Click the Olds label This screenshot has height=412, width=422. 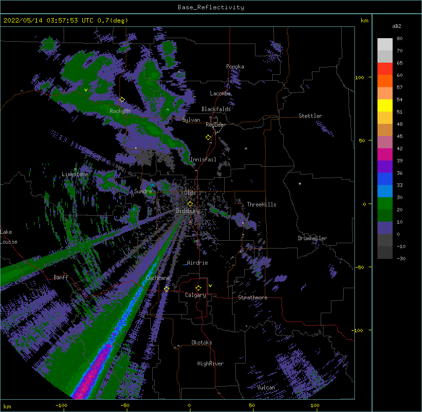tap(190, 193)
